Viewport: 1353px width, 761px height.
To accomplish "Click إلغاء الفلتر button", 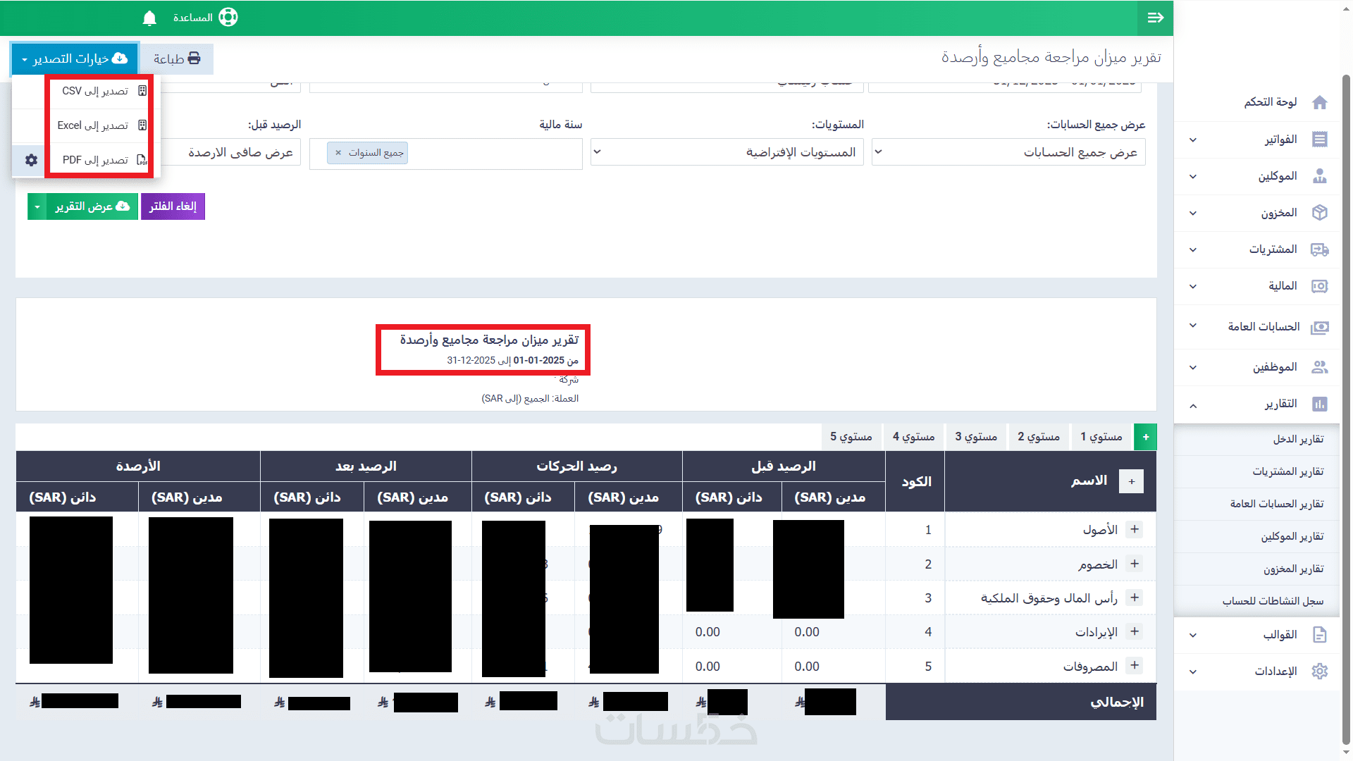I will click(173, 206).
